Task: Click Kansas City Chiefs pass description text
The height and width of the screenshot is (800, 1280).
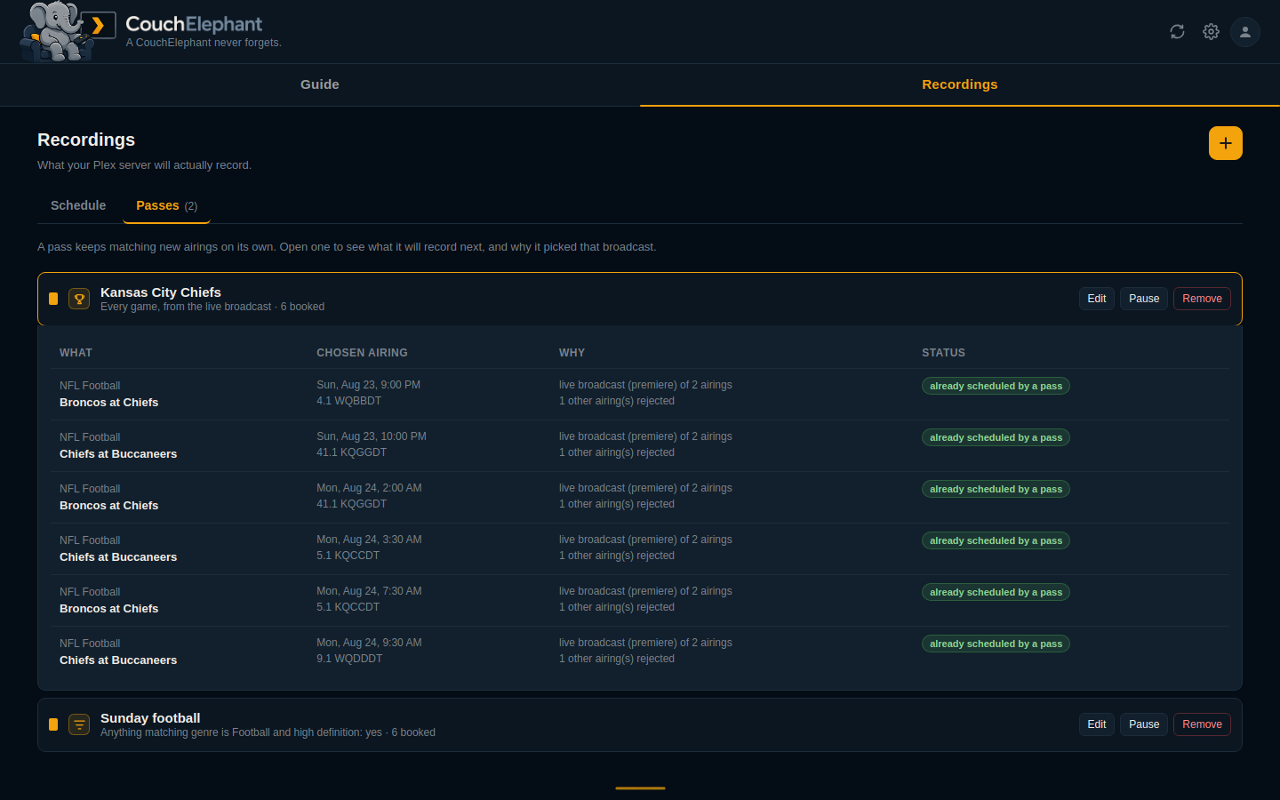Action: pos(212,307)
